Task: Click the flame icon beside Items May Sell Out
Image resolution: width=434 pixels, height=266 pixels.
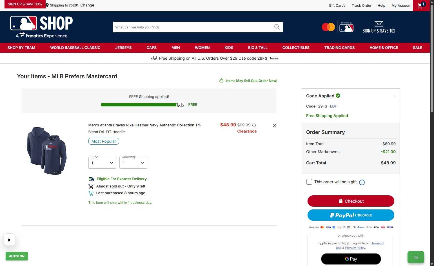Action: (x=221, y=81)
